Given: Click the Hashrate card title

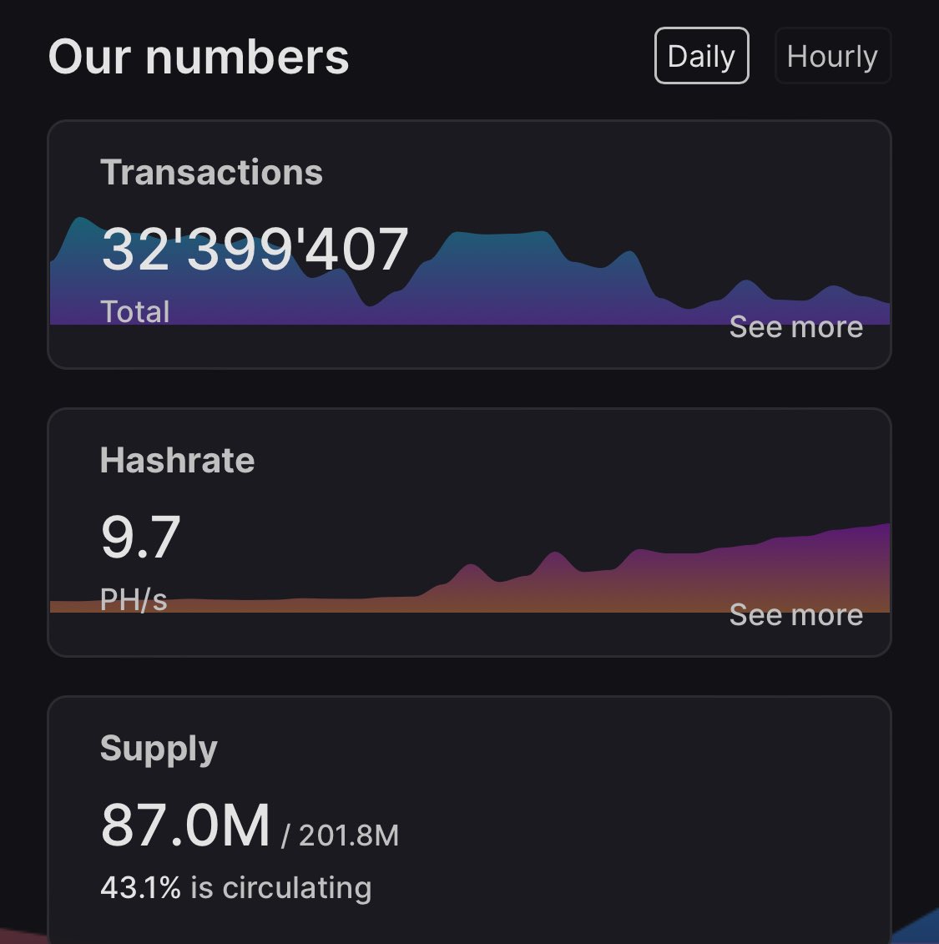Looking at the screenshot, I should click(177, 460).
